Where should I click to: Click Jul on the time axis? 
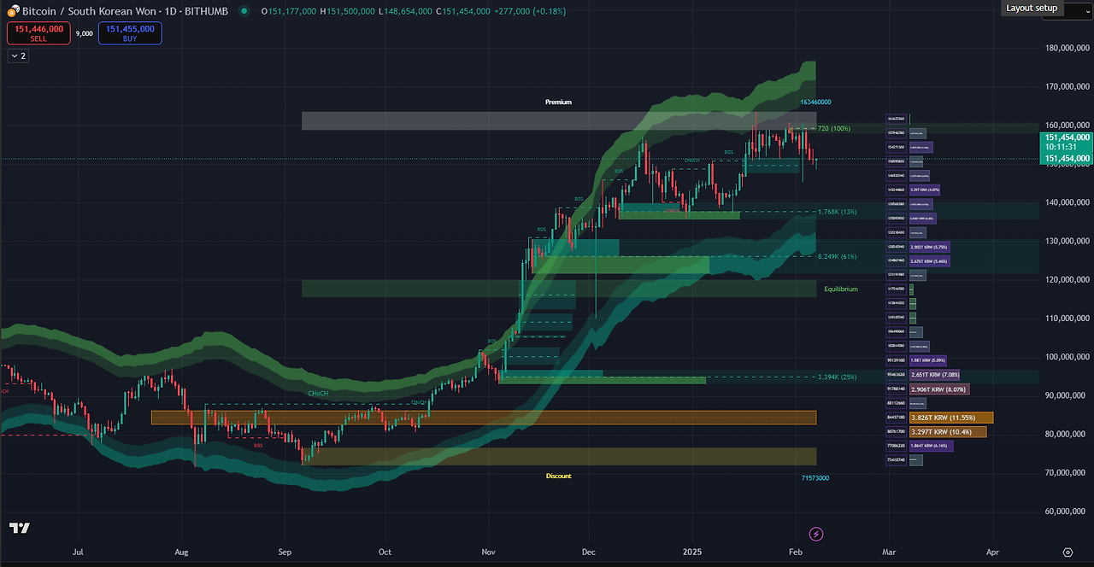(x=79, y=553)
